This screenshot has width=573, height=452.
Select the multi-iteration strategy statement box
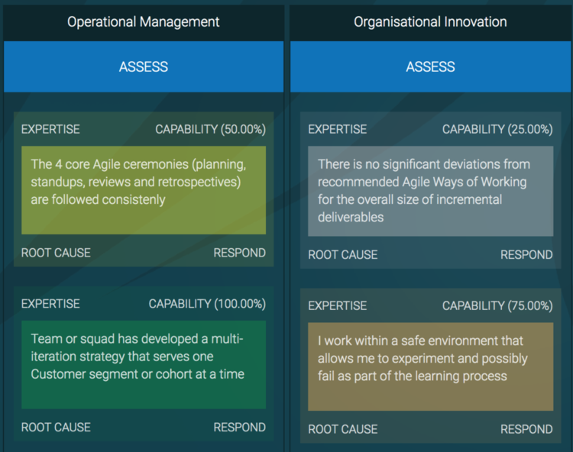[144, 365]
